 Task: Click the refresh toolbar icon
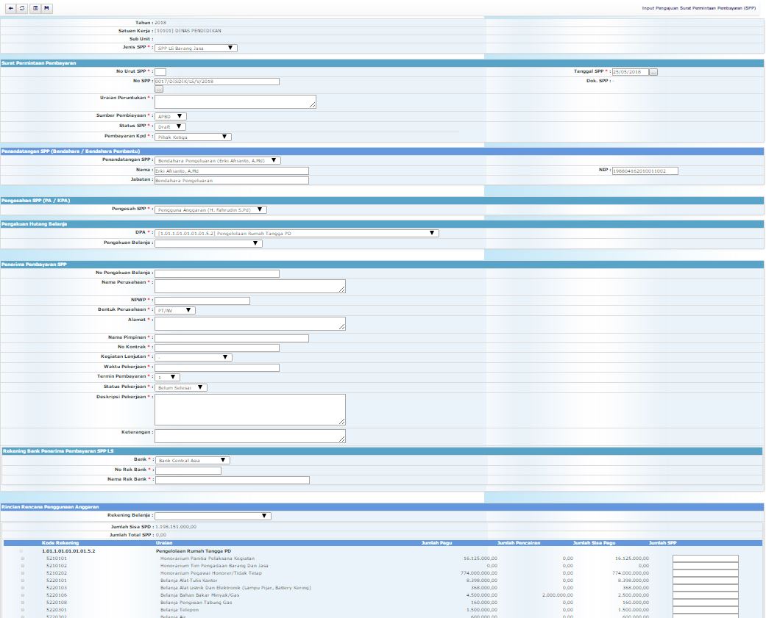[x=22, y=8]
